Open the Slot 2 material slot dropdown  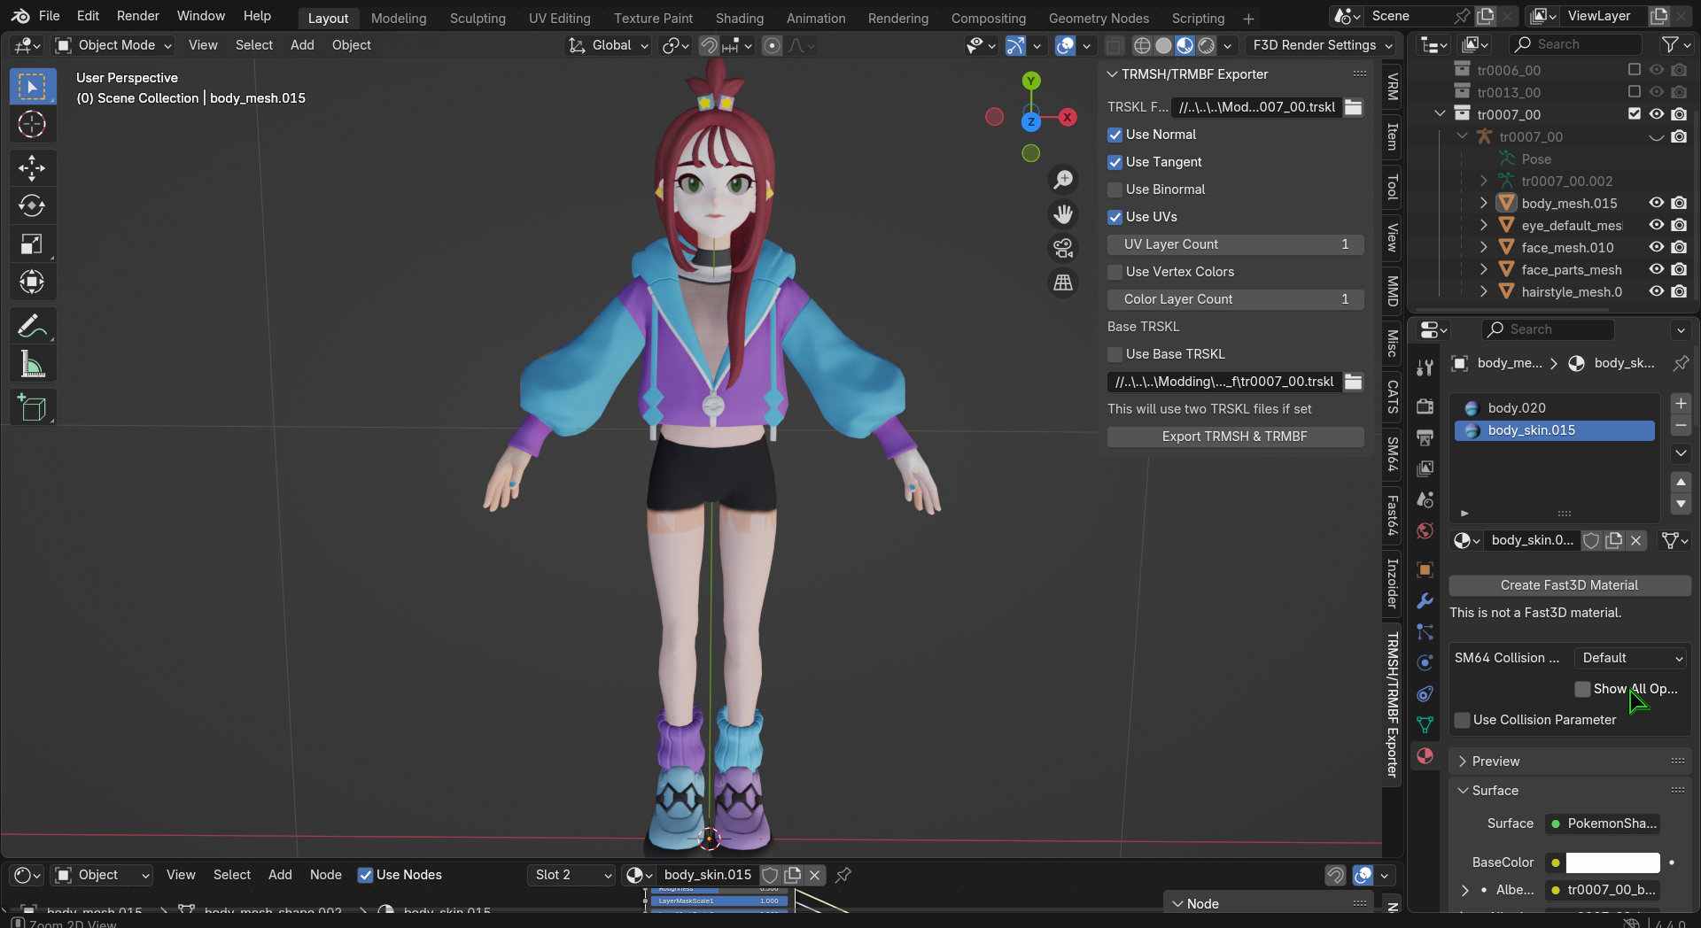click(x=572, y=875)
